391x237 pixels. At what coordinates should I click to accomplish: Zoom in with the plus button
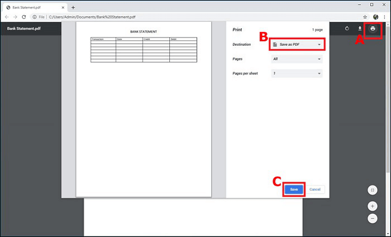(373, 206)
